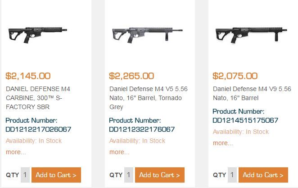
Task: Click the M4 Carbine 300 S-Factory SBR rifle image
Action: tap(38, 35)
